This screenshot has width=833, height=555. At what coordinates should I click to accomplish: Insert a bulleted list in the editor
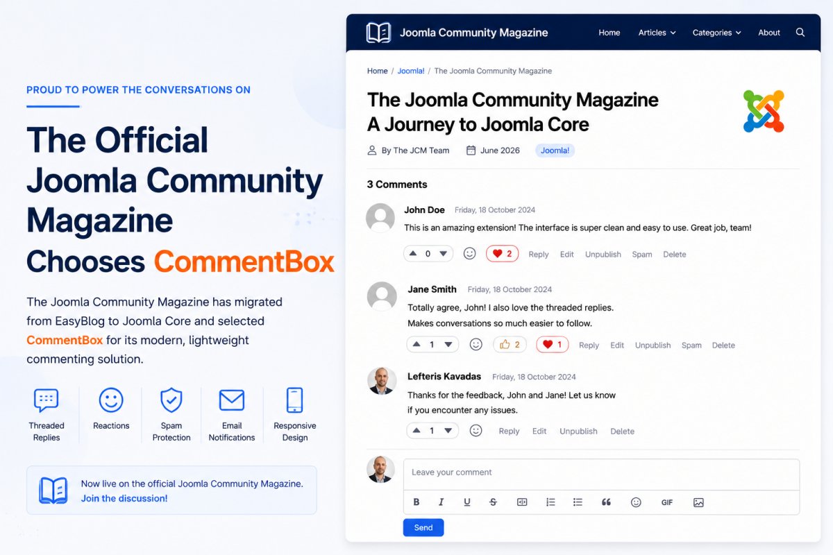(x=578, y=502)
